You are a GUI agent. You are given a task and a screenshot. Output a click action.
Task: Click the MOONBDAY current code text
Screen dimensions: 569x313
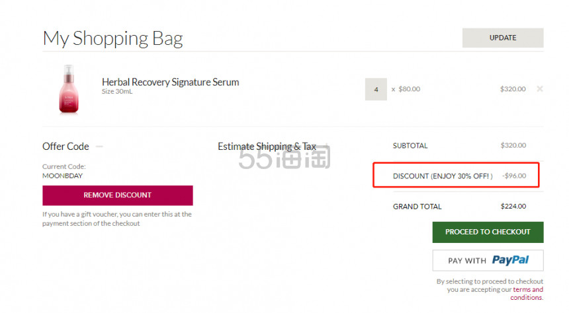(61, 176)
